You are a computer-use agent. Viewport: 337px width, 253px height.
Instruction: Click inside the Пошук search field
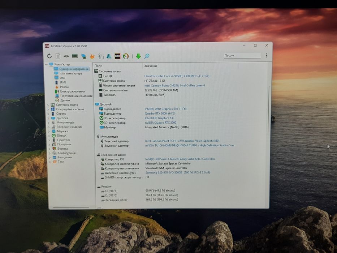[x=242, y=56]
